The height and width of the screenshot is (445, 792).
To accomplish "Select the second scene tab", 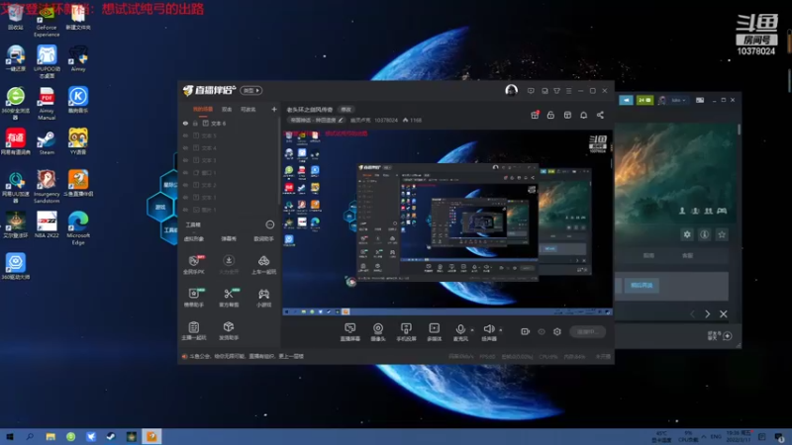I will (x=227, y=109).
